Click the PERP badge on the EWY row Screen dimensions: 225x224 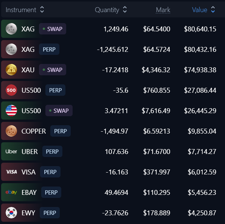pyautogui.click(x=50, y=213)
